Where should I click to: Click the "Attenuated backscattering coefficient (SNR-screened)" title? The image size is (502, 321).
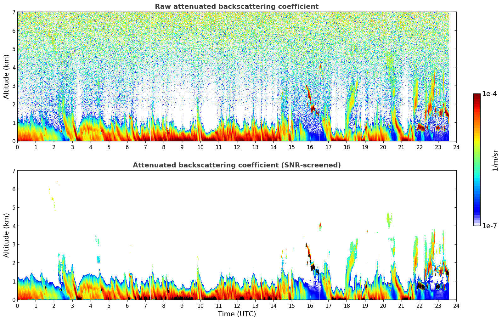click(x=236, y=165)
